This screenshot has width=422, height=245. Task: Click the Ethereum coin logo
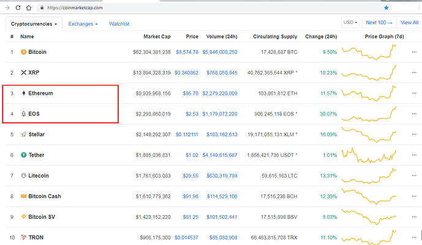click(x=24, y=93)
